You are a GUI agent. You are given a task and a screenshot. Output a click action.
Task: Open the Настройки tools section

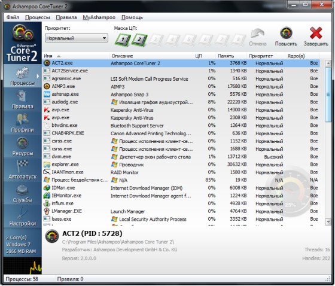pos(23,217)
